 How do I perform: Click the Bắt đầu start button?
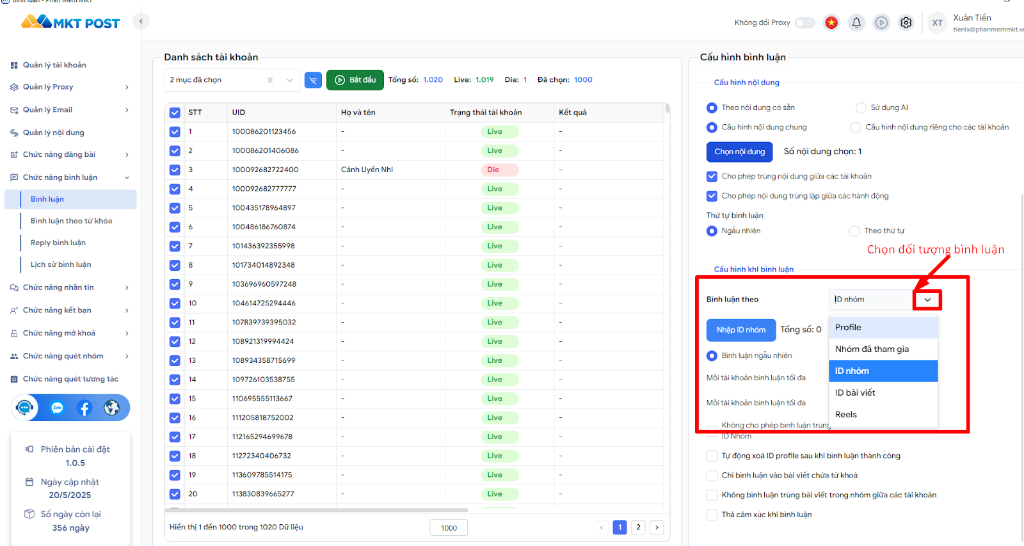(355, 80)
